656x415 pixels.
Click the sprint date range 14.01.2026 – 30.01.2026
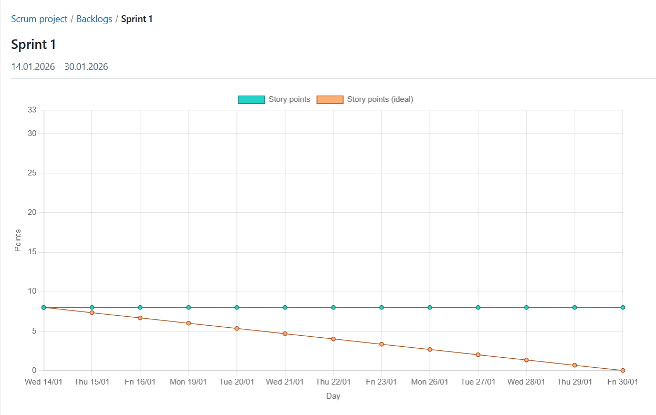click(x=59, y=66)
